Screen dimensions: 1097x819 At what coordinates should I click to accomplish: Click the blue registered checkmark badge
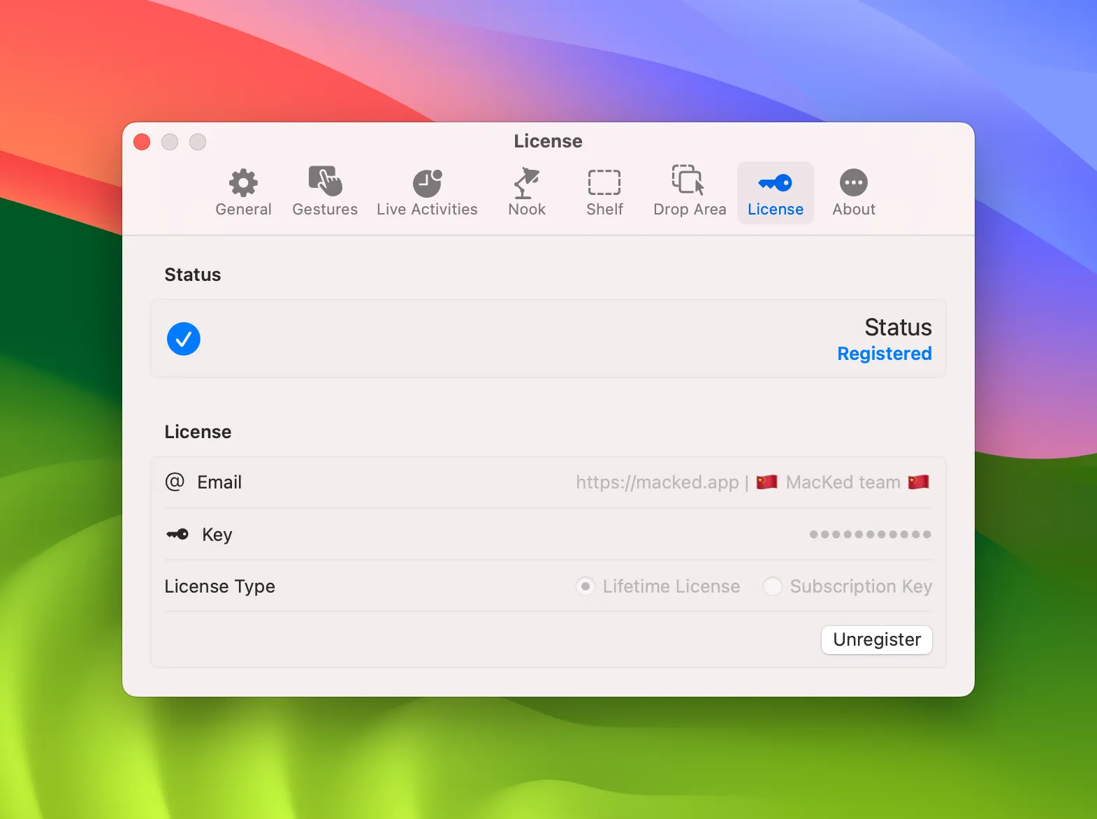(x=184, y=339)
